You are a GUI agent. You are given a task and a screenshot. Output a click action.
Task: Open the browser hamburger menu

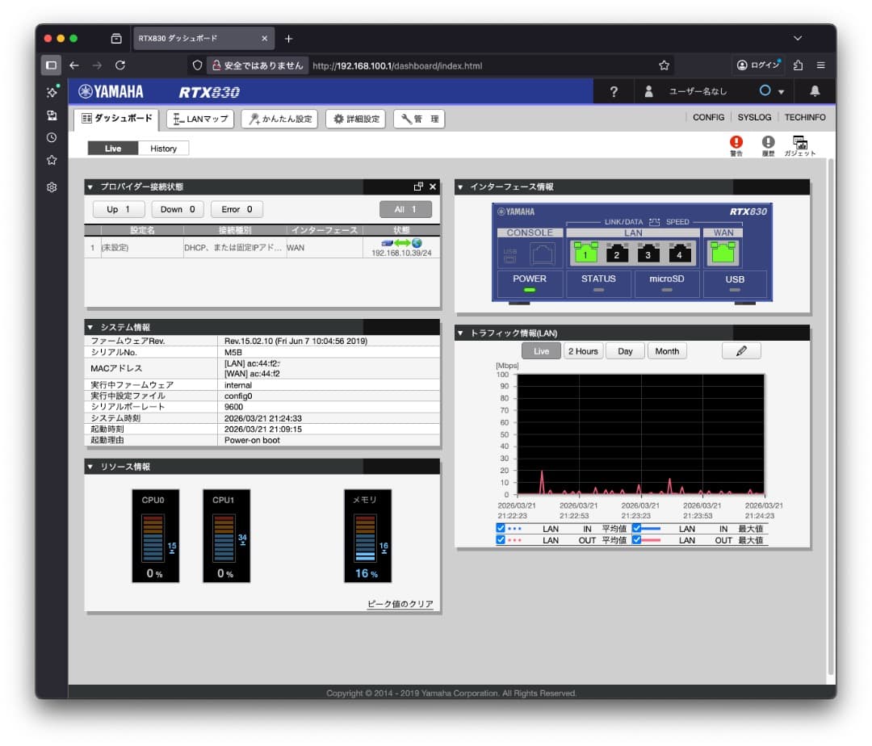click(821, 65)
